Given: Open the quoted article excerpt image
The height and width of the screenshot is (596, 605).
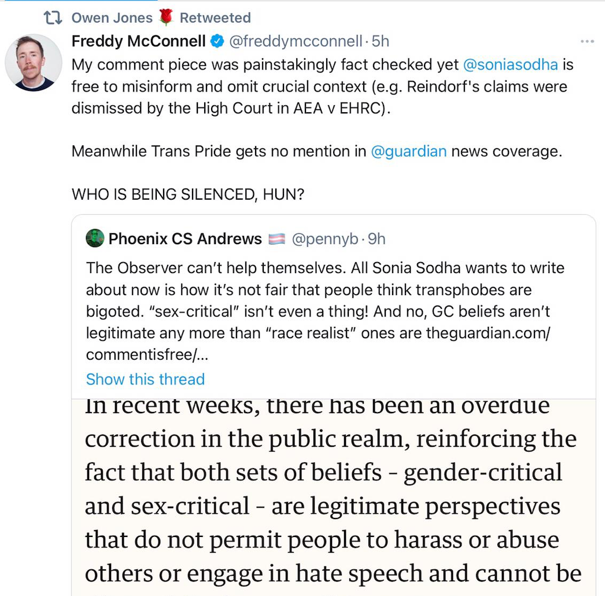Looking at the screenshot, I should click(333, 496).
